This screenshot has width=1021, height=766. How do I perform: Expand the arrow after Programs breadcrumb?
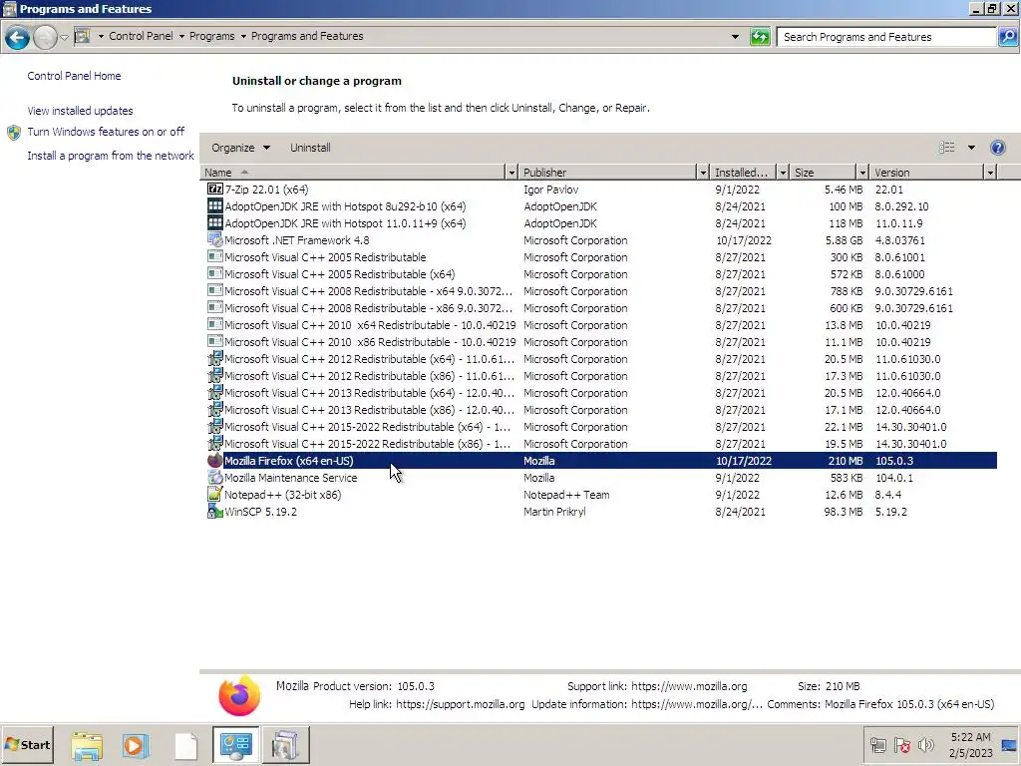(243, 37)
